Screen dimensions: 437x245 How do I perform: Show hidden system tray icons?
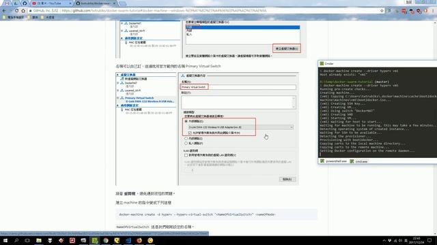tap(384, 240)
